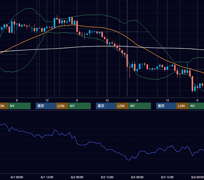Click the NY session block starting 8/2 evening

point(140,106)
